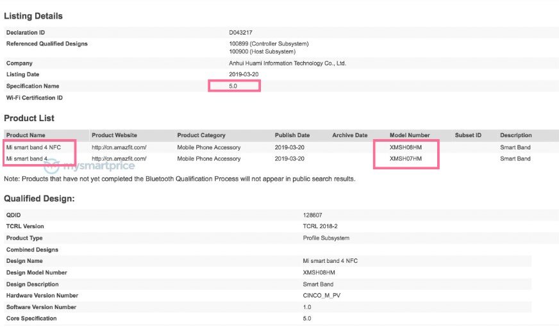This screenshot has width=559, height=327.
Task: Click the Listing Details heading
Action: pyautogui.click(x=33, y=16)
